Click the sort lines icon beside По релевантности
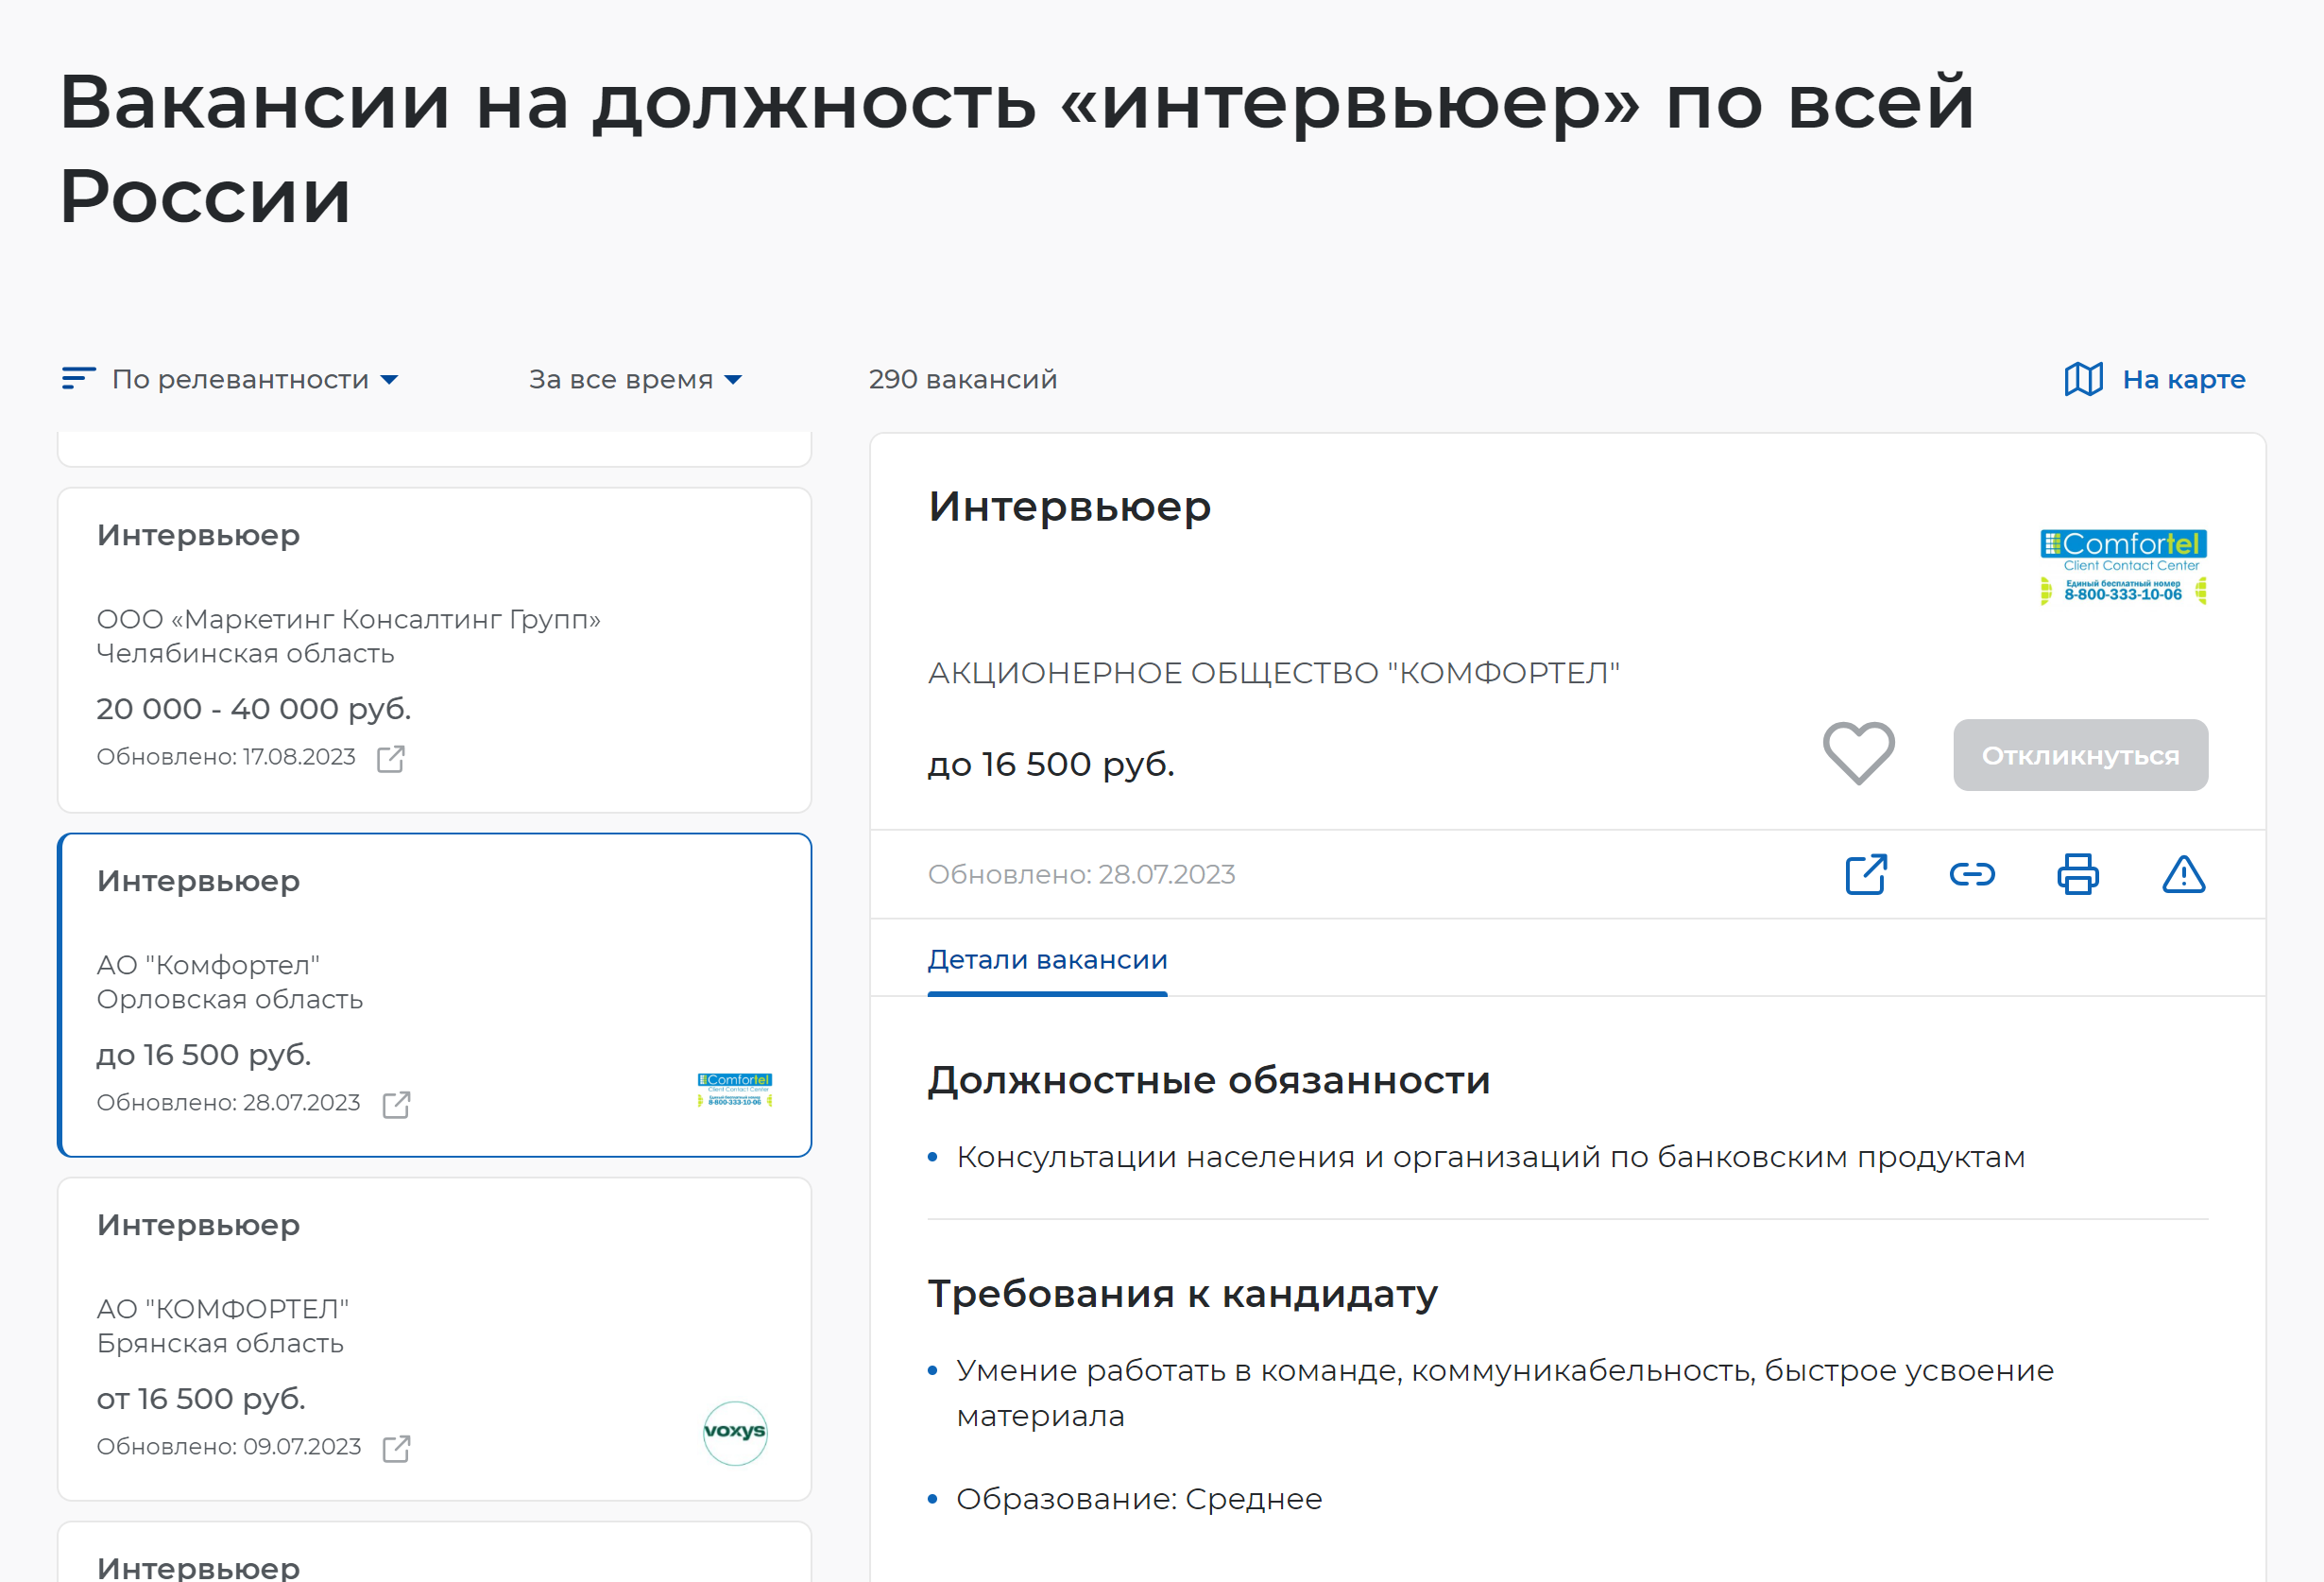The height and width of the screenshot is (1582, 2324). [78, 378]
